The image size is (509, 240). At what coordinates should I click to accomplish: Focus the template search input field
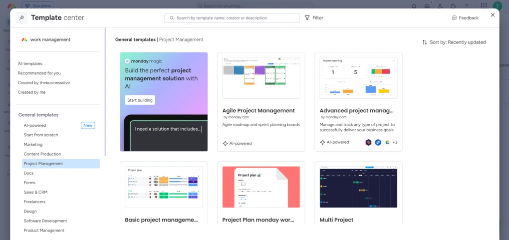click(x=232, y=18)
